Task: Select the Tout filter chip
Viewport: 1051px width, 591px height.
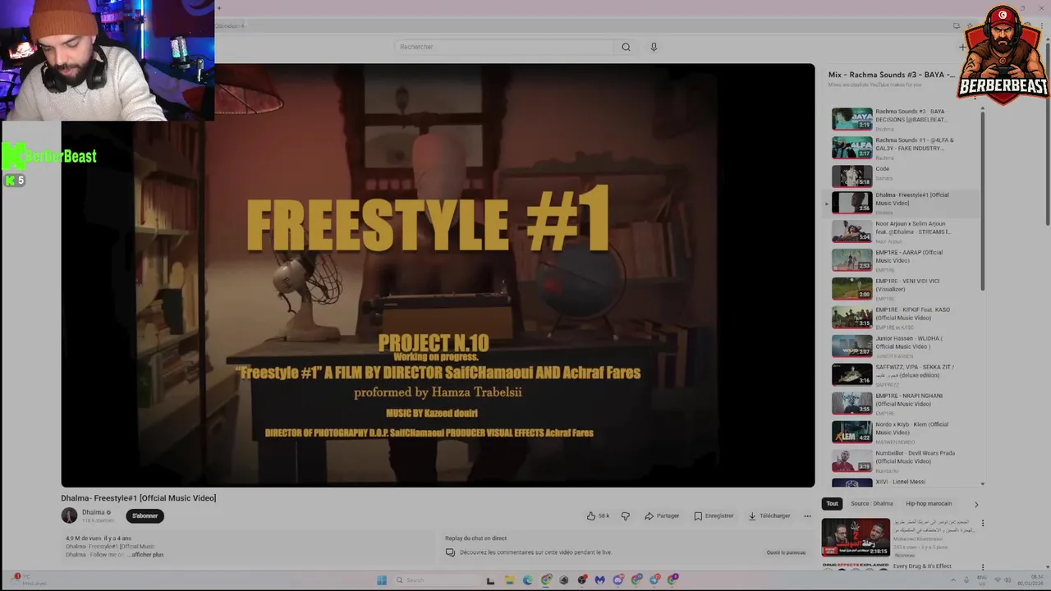Action: coord(832,503)
